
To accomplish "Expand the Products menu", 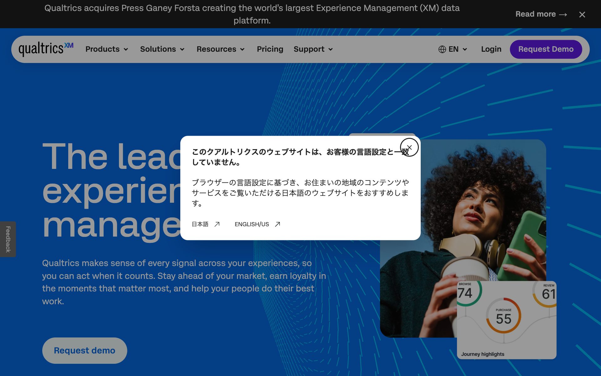I will (x=107, y=49).
